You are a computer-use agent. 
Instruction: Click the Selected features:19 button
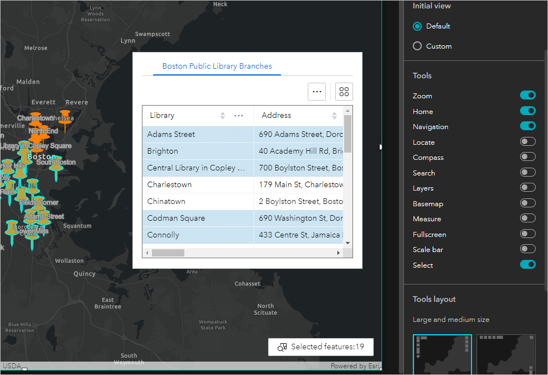pyautogui.click(x=321, y=347)
